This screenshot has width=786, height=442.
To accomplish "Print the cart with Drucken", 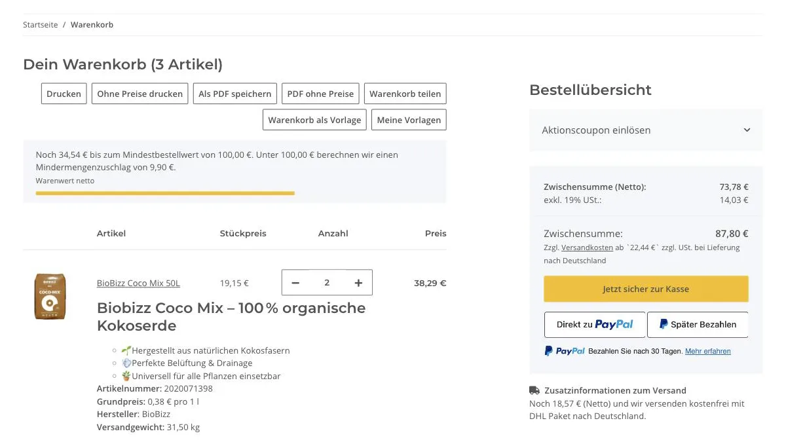I will (x=64, y=94).
